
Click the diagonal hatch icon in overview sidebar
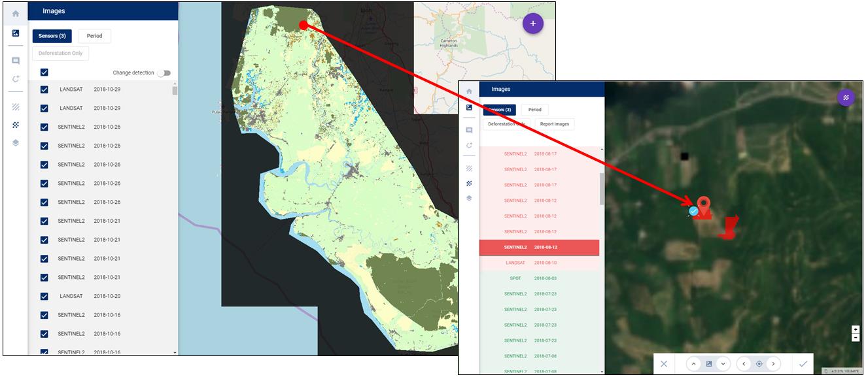[16, 107]
